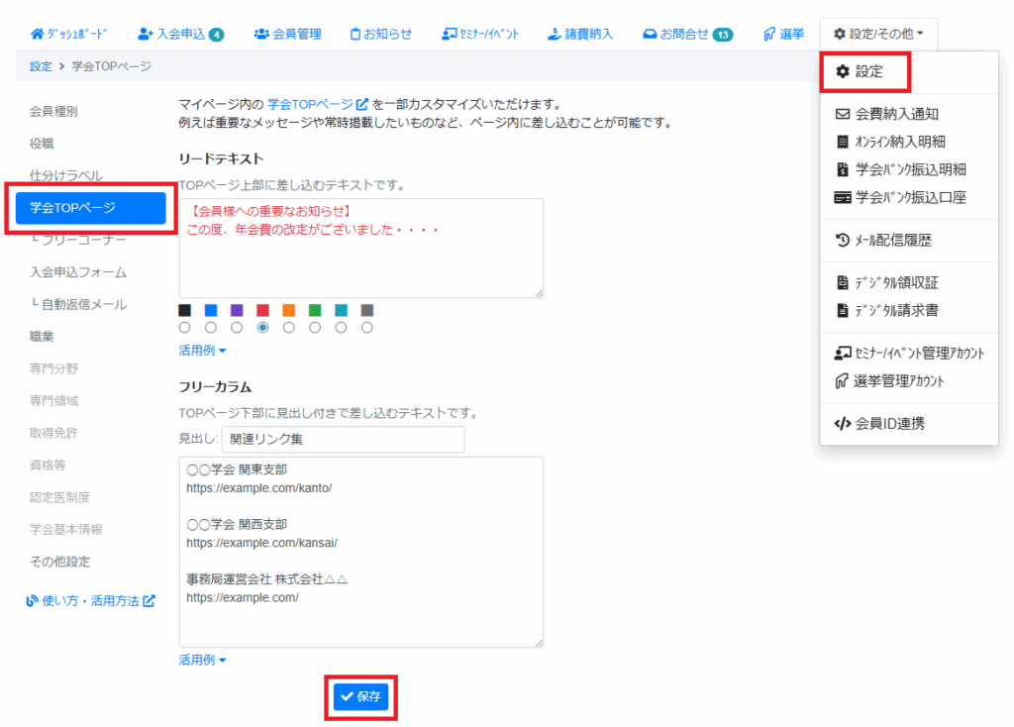Open the 会員管理 tab
This screenshot has width=1014, height=727.
click(287, 34)
